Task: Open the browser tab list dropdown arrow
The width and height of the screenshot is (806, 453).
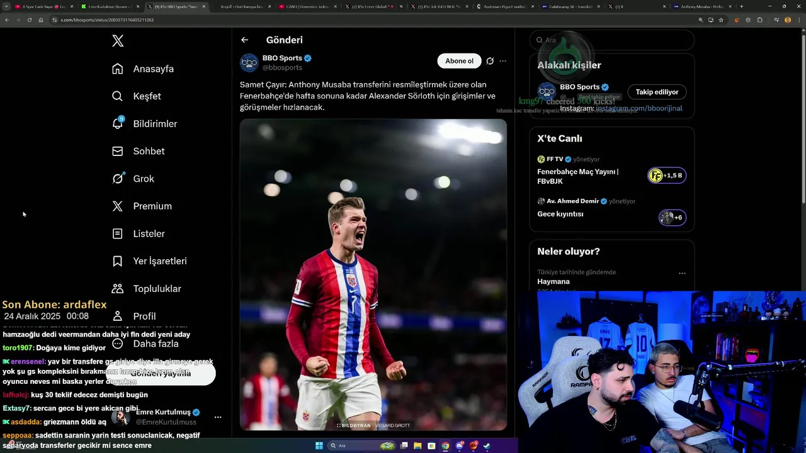Action: tap(6, 6)
